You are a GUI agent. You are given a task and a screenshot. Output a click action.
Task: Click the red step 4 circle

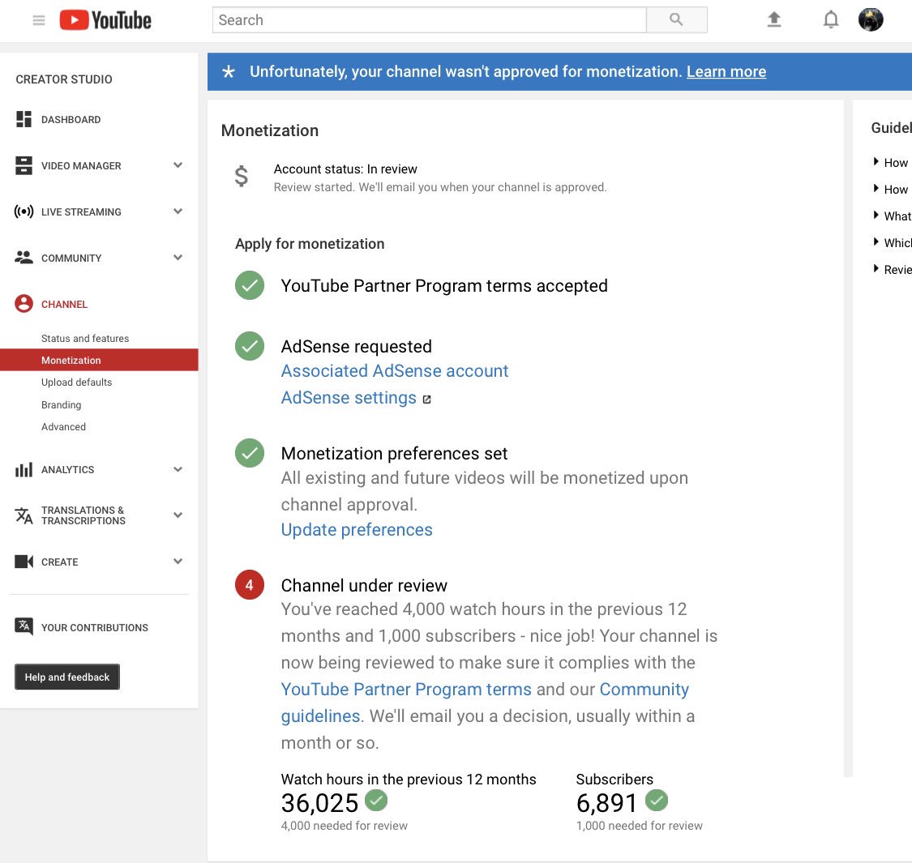point(250,584)
